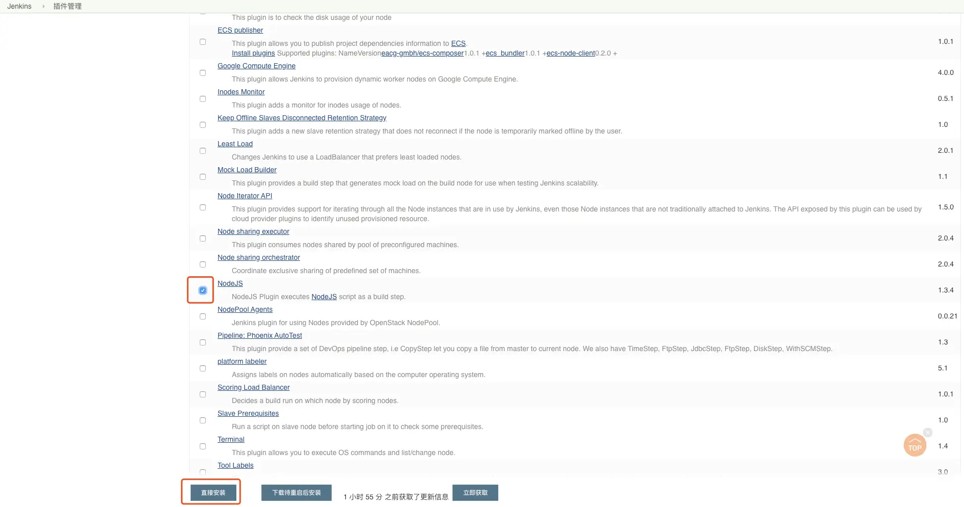The height and width of the screenshot is (507, 964).
Task: Visit the platform labeler plugin link
Action: [x=242, y=361]
